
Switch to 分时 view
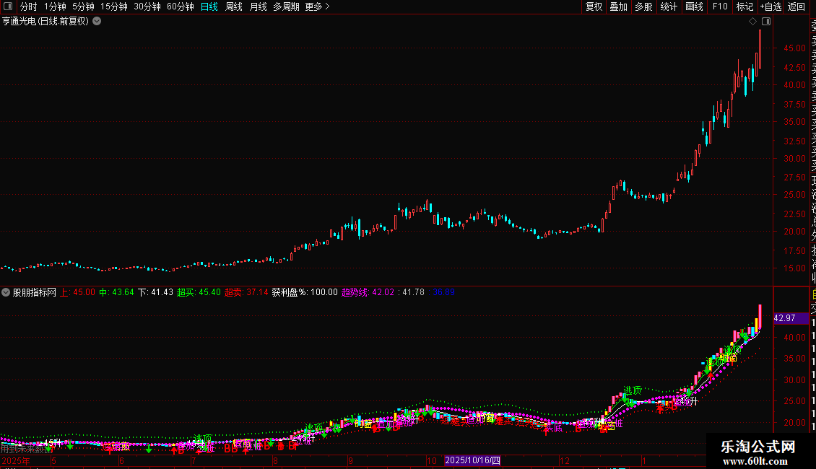29,6
